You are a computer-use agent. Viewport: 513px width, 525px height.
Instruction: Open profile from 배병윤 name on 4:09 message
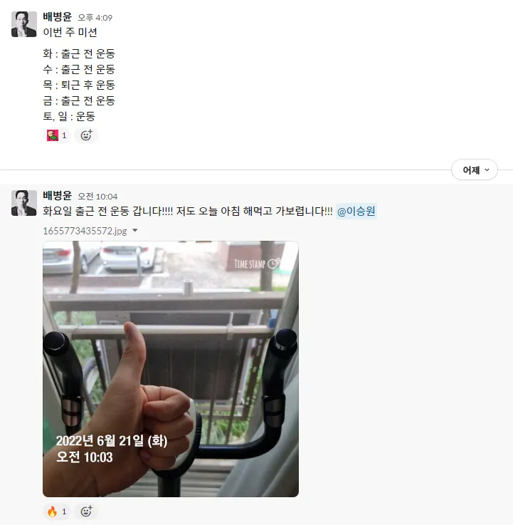57,17
